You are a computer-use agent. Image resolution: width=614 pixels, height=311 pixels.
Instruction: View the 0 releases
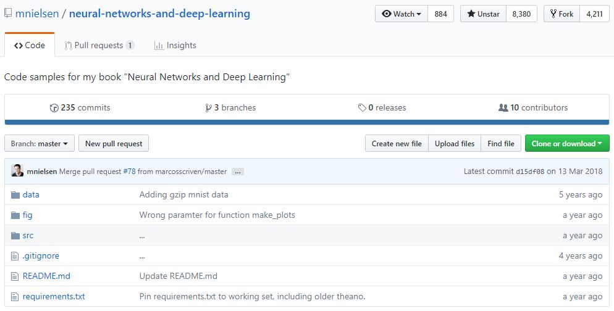382,107
